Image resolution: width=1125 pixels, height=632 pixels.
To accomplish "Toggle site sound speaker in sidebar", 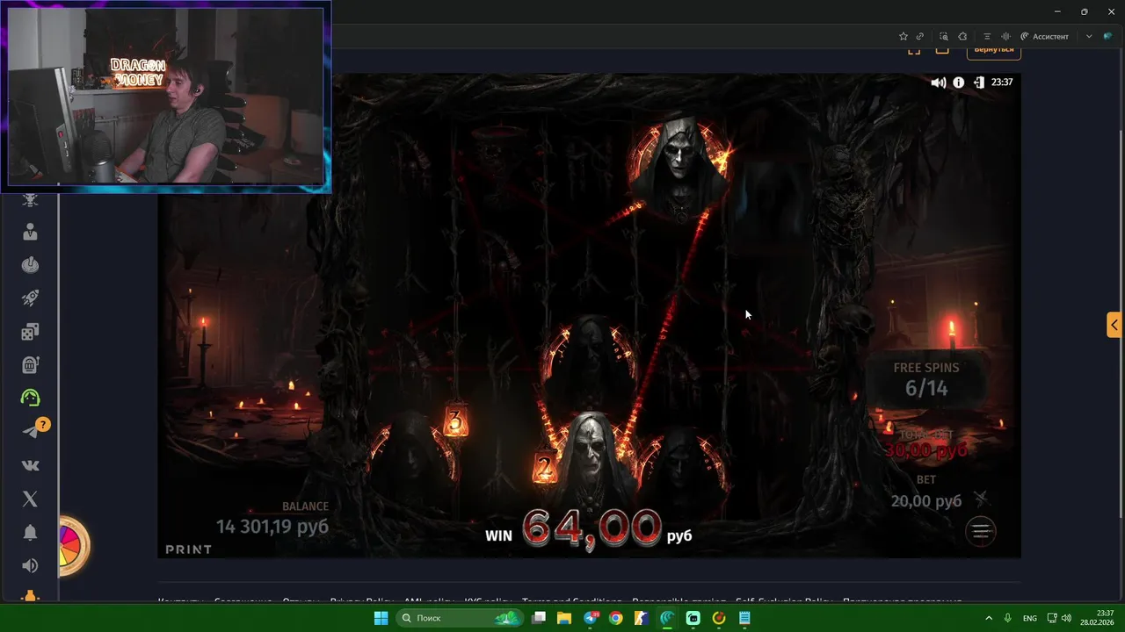I will [x=30, y=565].
